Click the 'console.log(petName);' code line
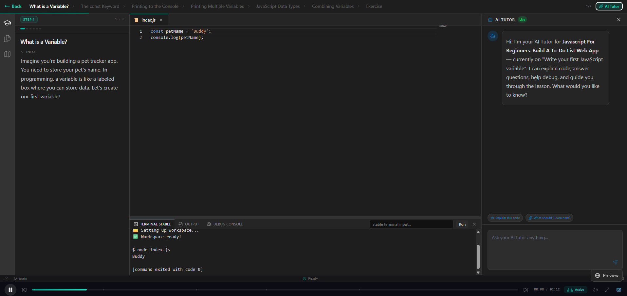The width and height of the screenshot is (627, 296). click(177, 38)
